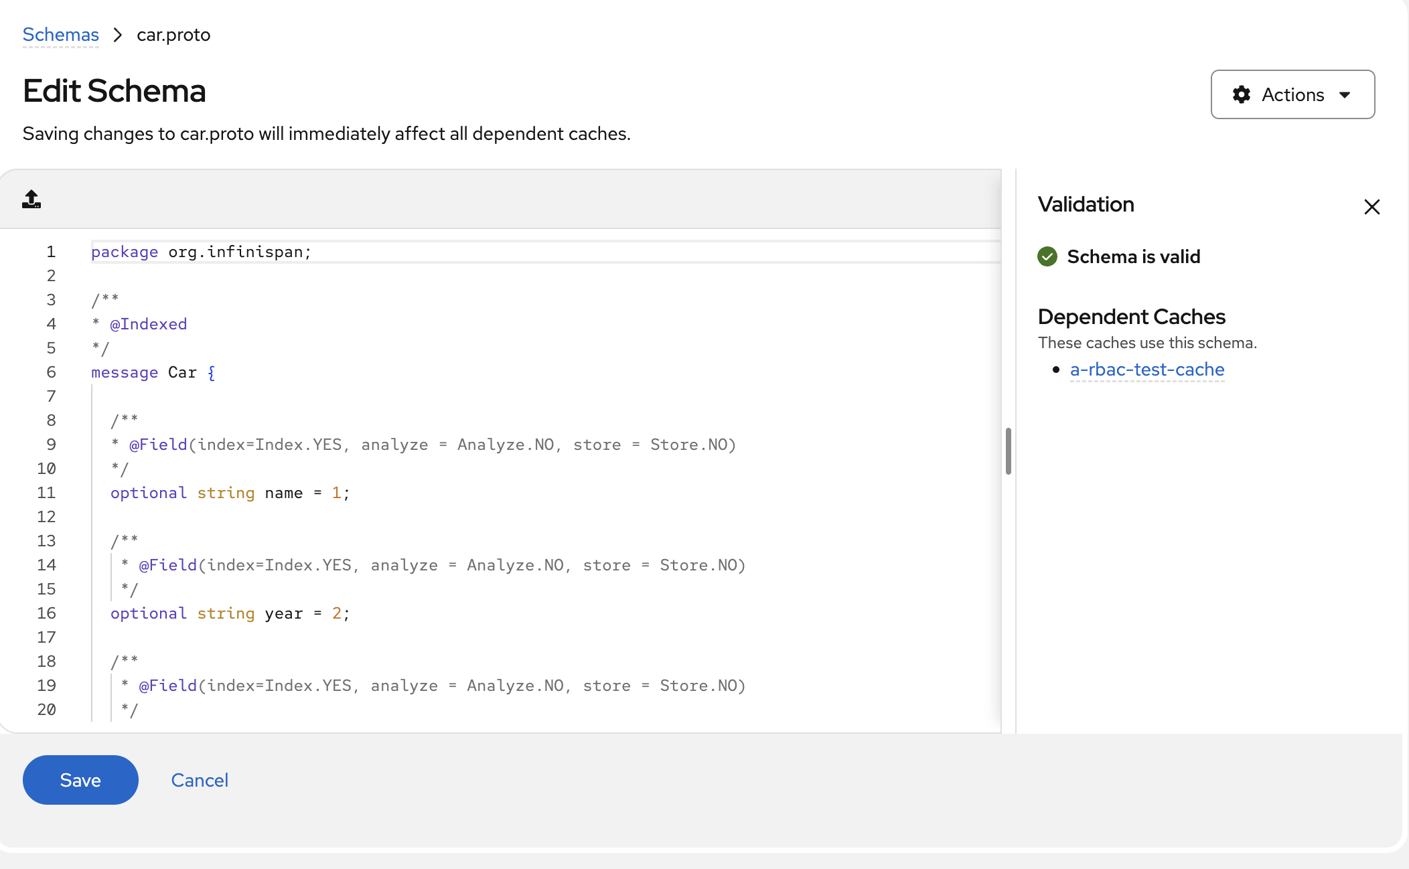Click the Edit Schema page heading
1409x869 pixels.
click(x=114, y=91)
